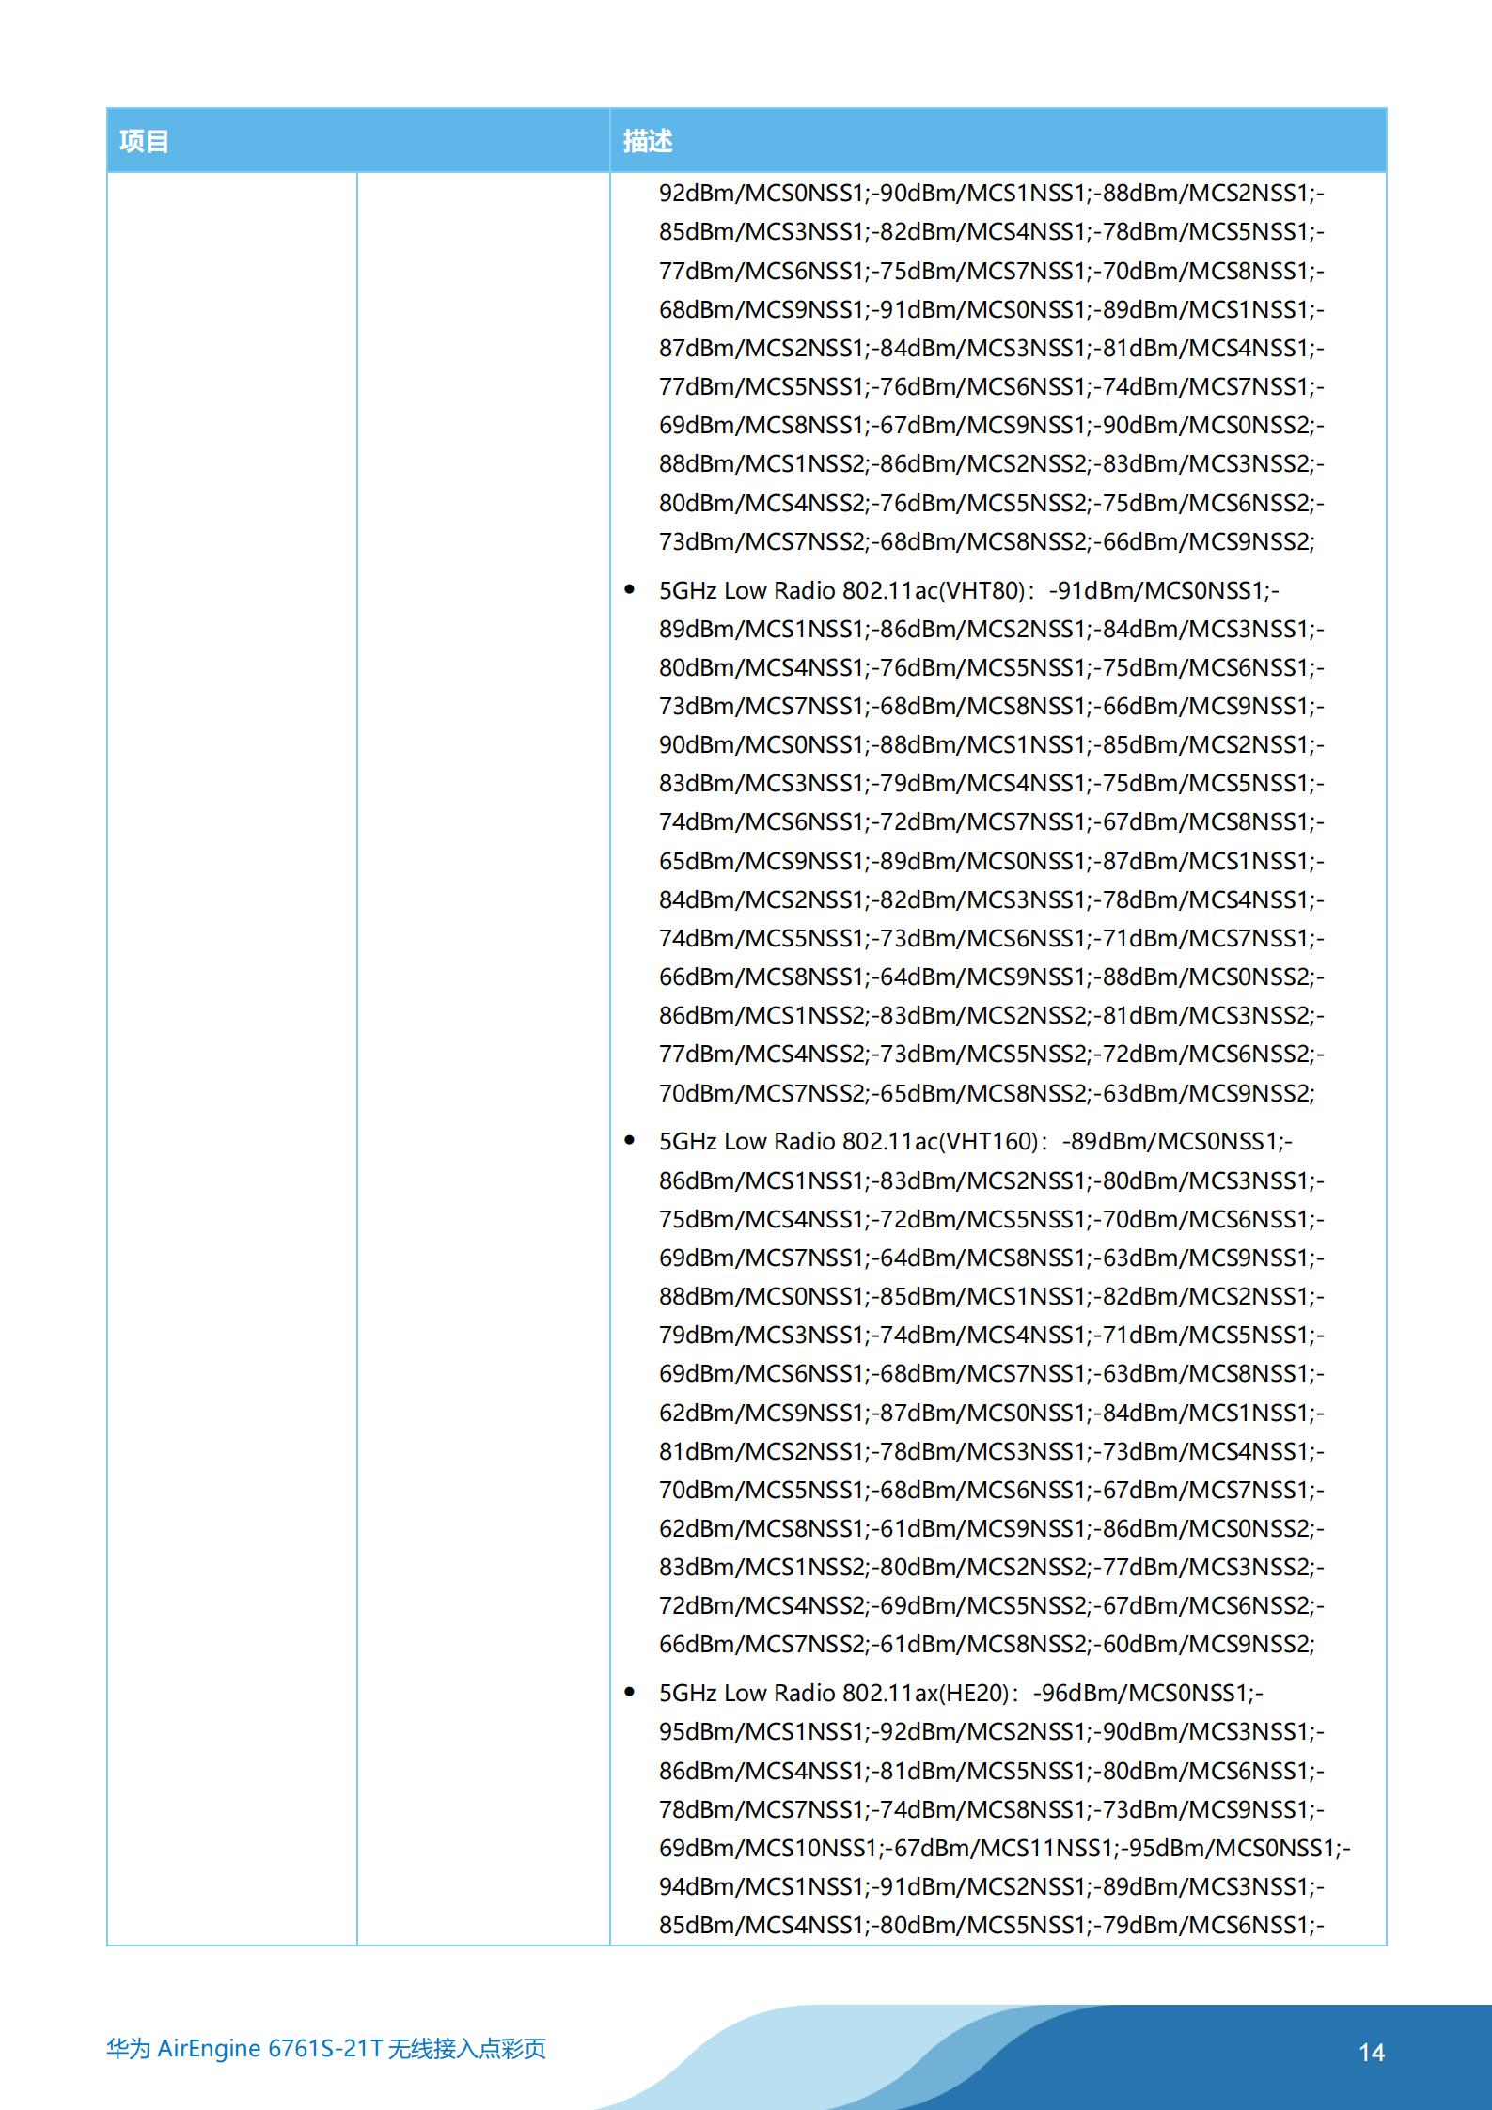Click the bullet before 802.11ac(VHT80) entry

[x=630, y=590]
